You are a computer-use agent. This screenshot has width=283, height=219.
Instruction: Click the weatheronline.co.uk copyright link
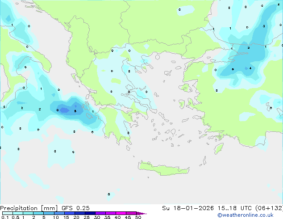246,215
